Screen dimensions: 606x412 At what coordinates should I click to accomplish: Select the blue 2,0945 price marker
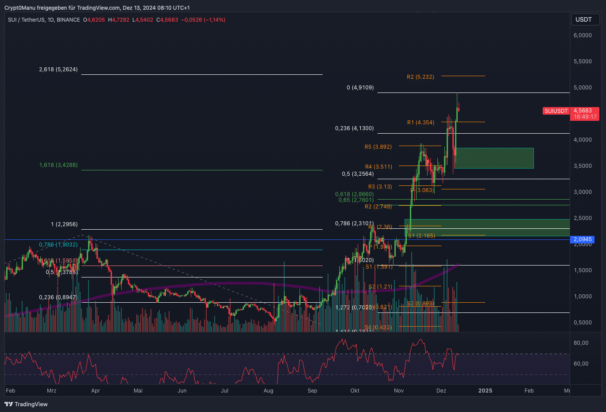tap(583, 239)
